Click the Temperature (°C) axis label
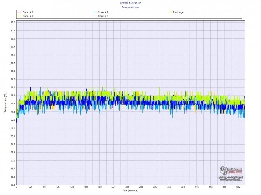The height and width of the screenshot is (195, 261). pos(5,103)
